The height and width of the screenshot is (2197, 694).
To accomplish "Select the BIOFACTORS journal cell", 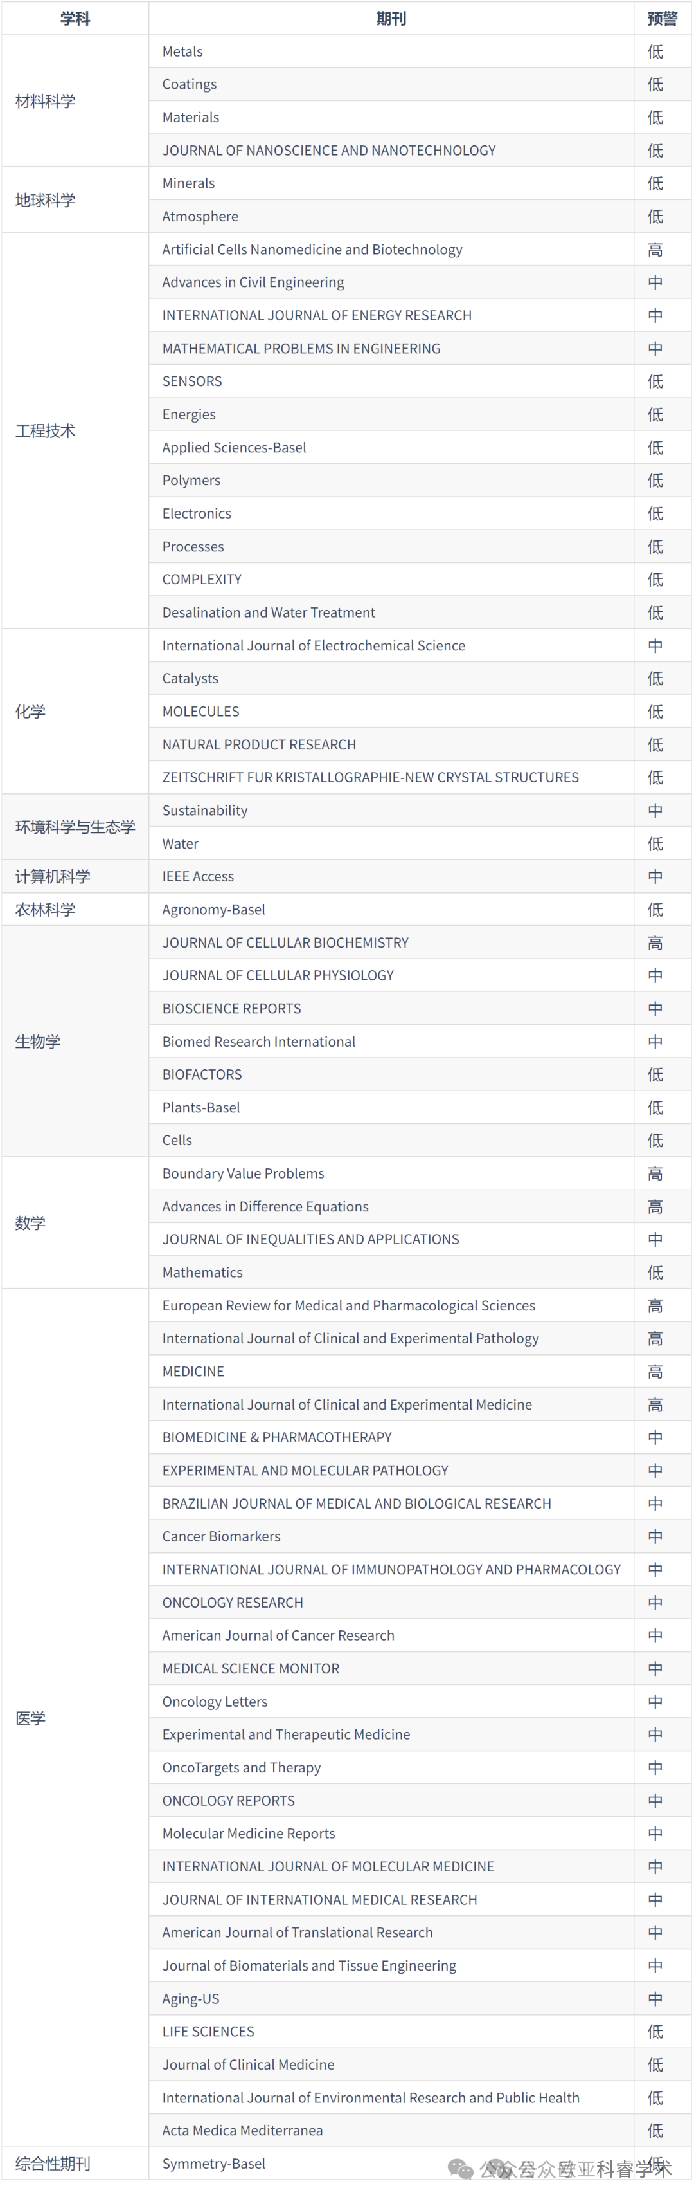I will 392,1074.
